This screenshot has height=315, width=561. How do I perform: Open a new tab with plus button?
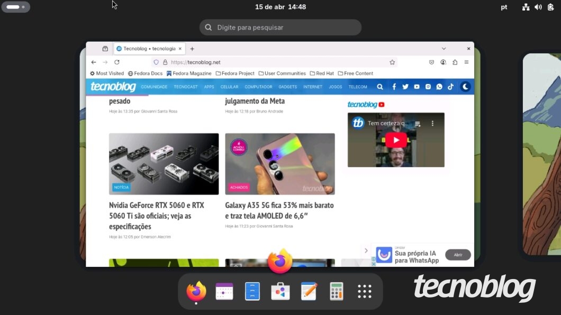coord(192,49)
